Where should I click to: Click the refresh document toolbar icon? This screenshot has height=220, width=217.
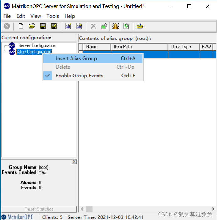tap(126, 26)
